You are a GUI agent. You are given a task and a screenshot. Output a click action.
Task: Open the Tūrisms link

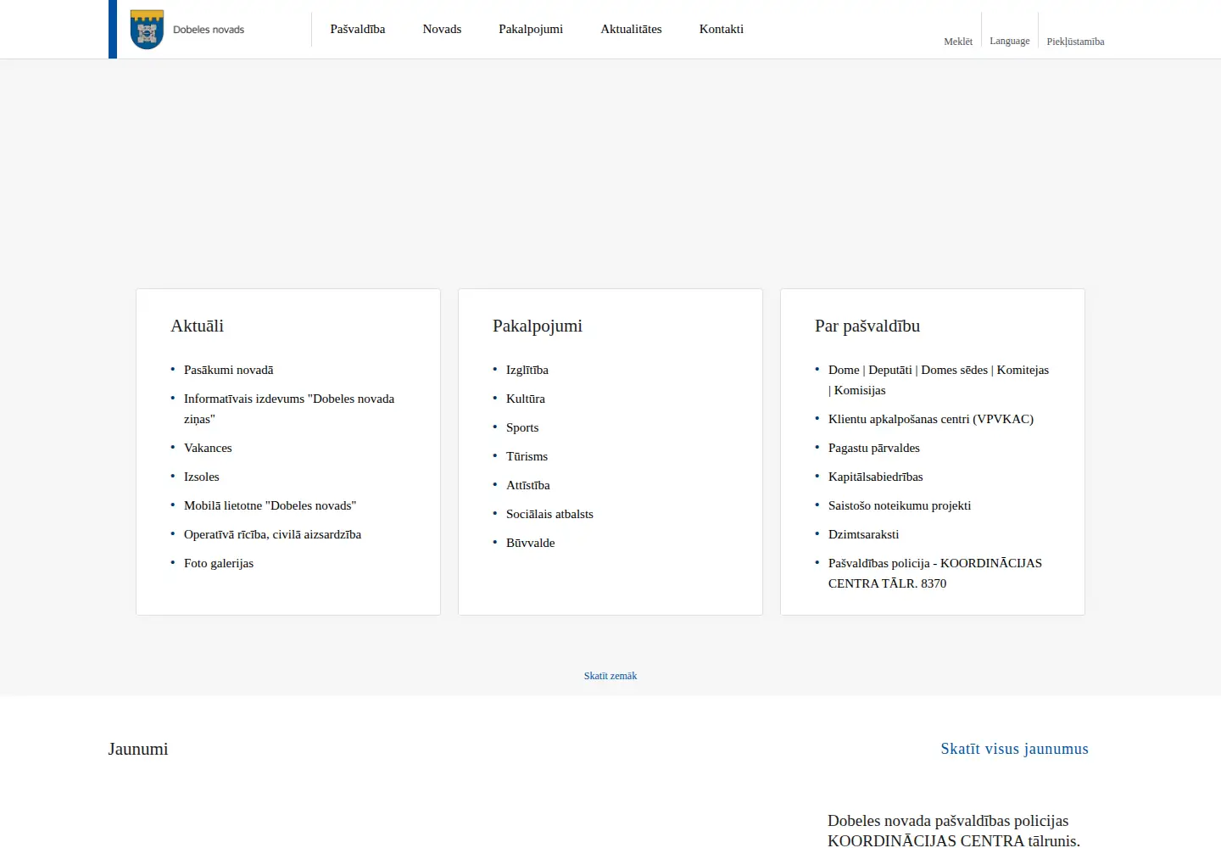point(527,456)
